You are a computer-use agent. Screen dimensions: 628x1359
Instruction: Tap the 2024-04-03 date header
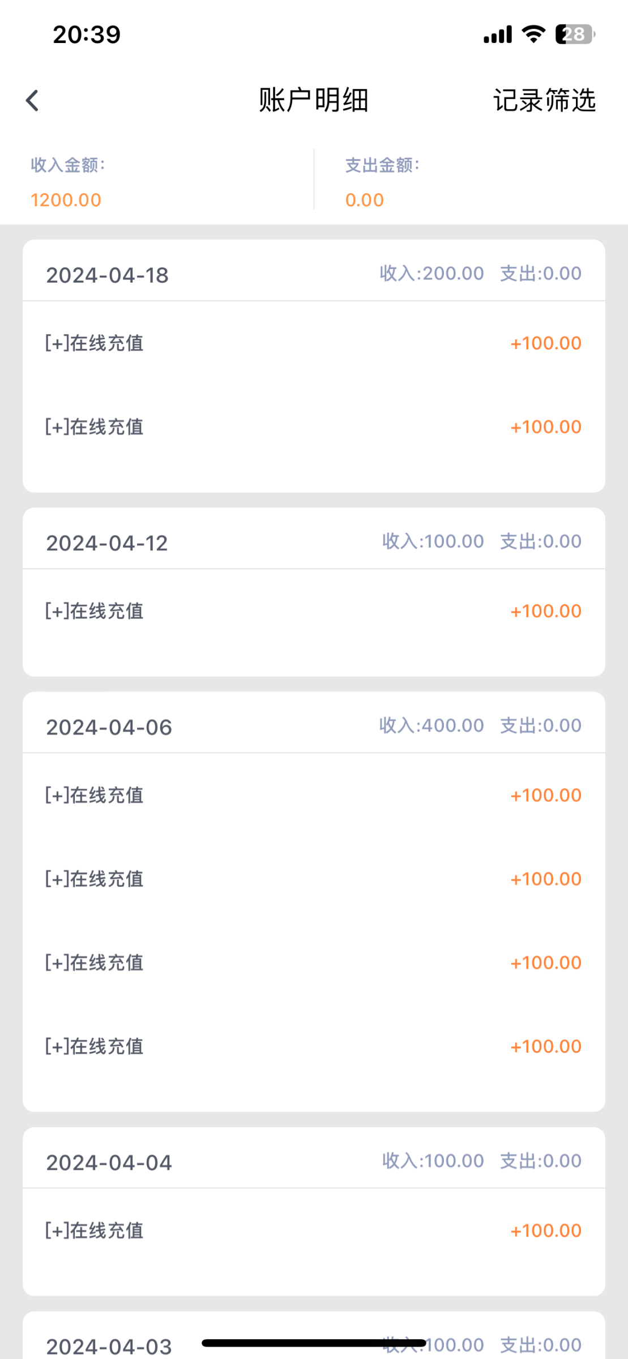(109, 1346)
